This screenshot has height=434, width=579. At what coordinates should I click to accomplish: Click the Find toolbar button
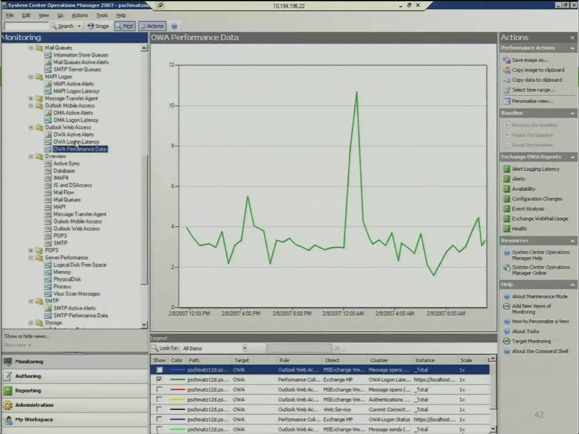coord(125,26)
